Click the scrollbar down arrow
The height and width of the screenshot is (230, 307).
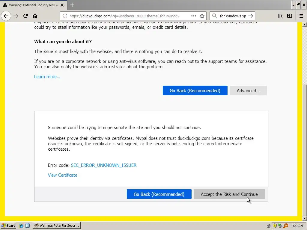click(305, 218)
